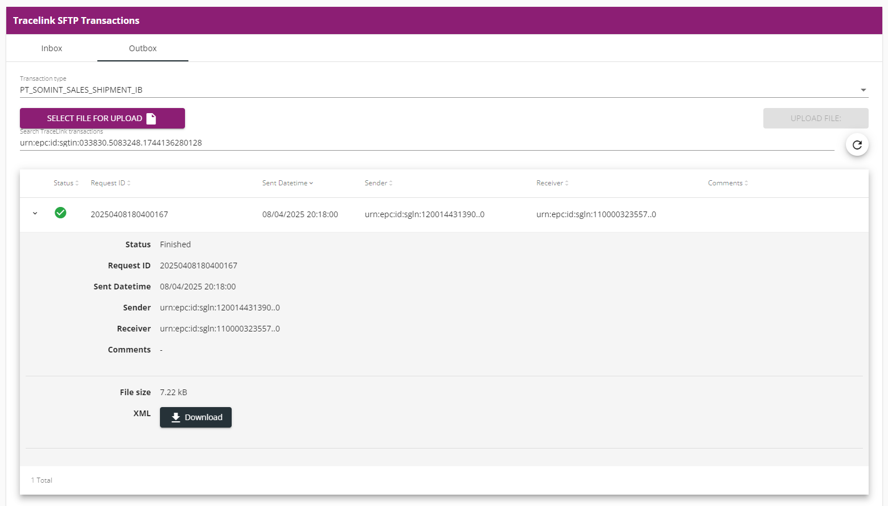Viewport: 888px width, 506px height.
Task: Click the Request ID value in the details panel
Action: coord(199,266)
